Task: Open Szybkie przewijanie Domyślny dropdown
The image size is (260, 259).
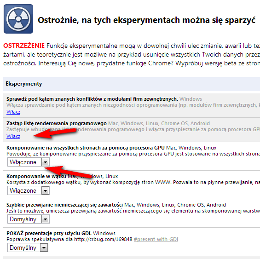Action: pos(29,219)
